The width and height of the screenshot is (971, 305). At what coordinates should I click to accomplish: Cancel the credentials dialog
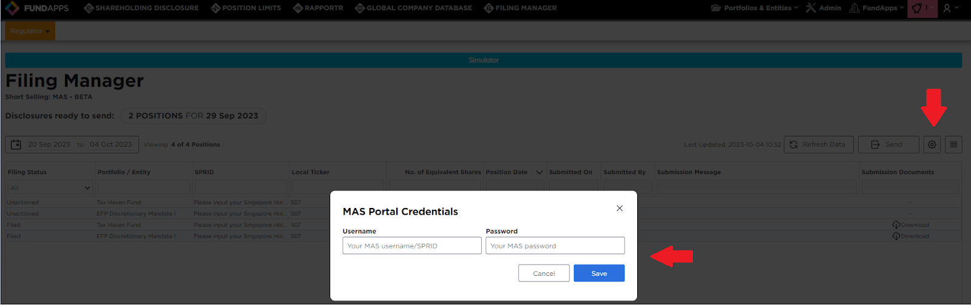pos(544,273)
